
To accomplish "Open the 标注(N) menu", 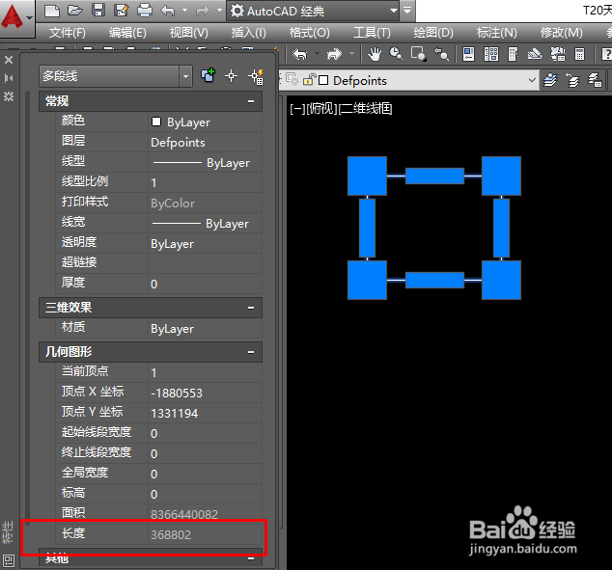I will coord(497,33).
